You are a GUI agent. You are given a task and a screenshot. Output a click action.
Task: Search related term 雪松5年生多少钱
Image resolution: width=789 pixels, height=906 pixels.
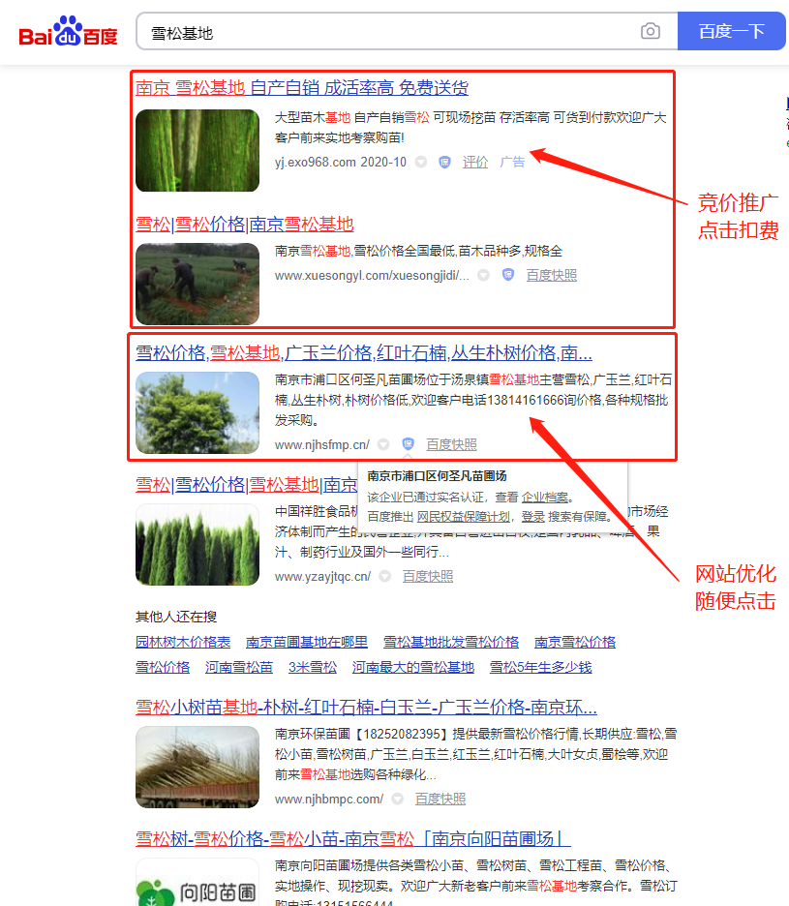coord(540,667)
